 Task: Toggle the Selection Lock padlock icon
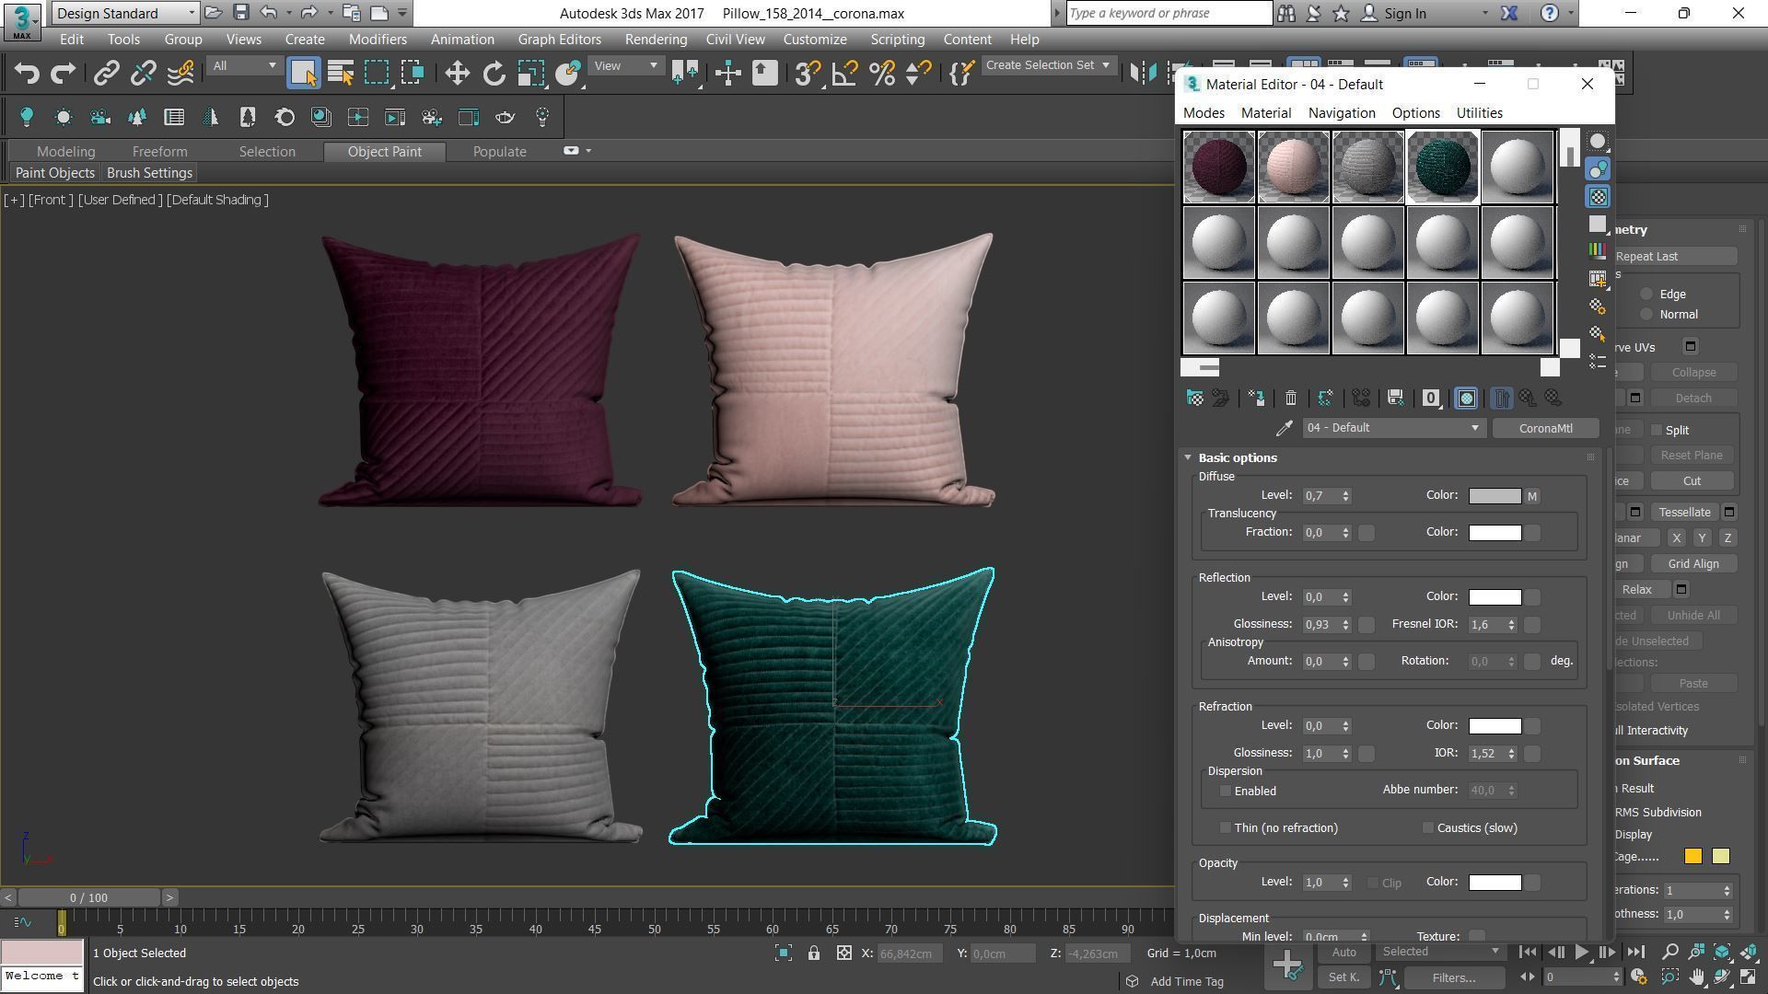coord(813,954)
